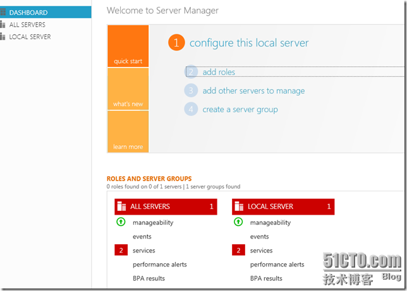The image size is (407, 291).
Task: Click the server icon in Local Server tile
Action: [x=239, y=206]
